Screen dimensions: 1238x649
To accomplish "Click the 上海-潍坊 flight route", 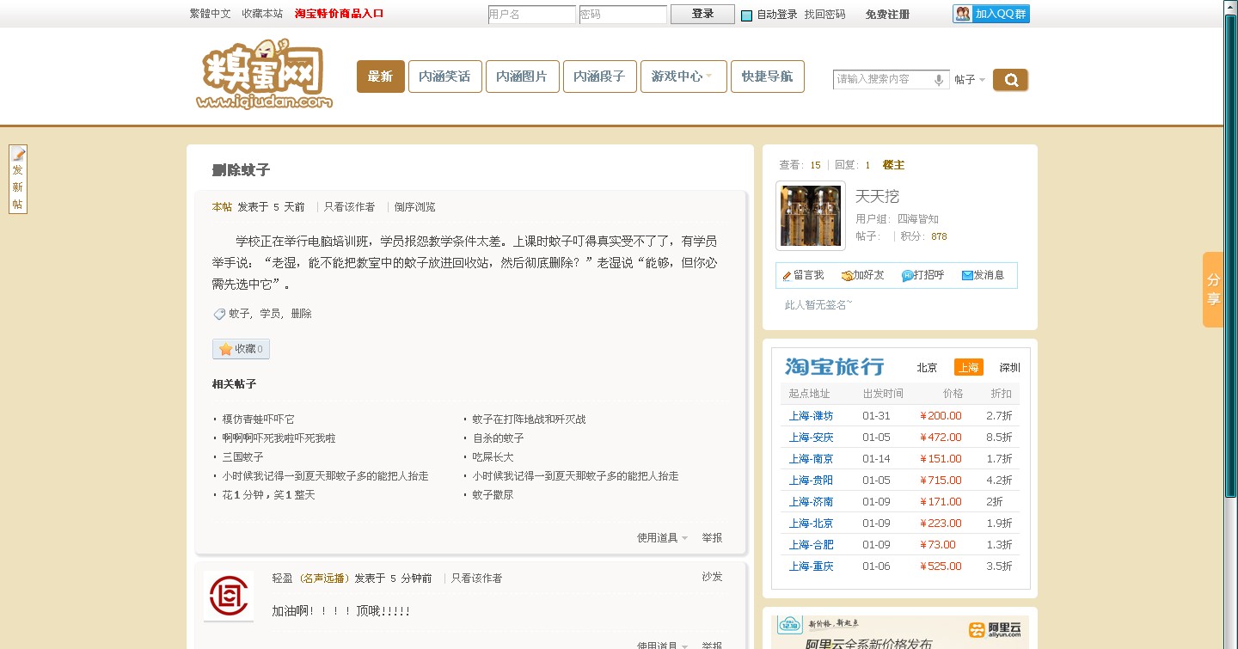I will (811, 416).
